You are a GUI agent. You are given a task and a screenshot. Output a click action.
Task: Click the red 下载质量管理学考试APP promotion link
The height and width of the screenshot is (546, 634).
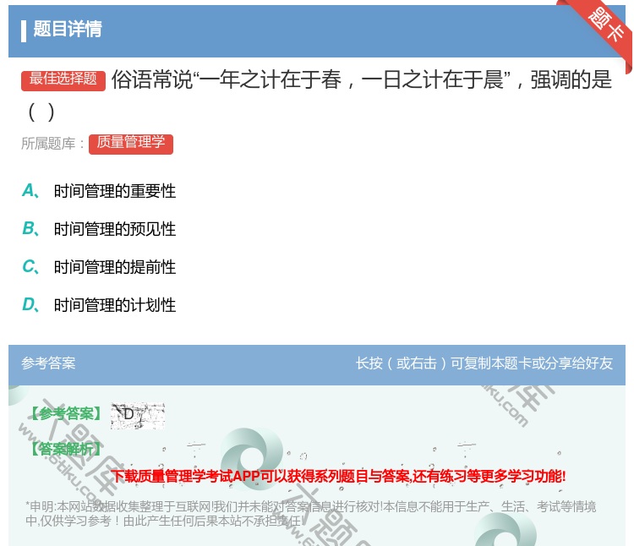pos(338,476)
